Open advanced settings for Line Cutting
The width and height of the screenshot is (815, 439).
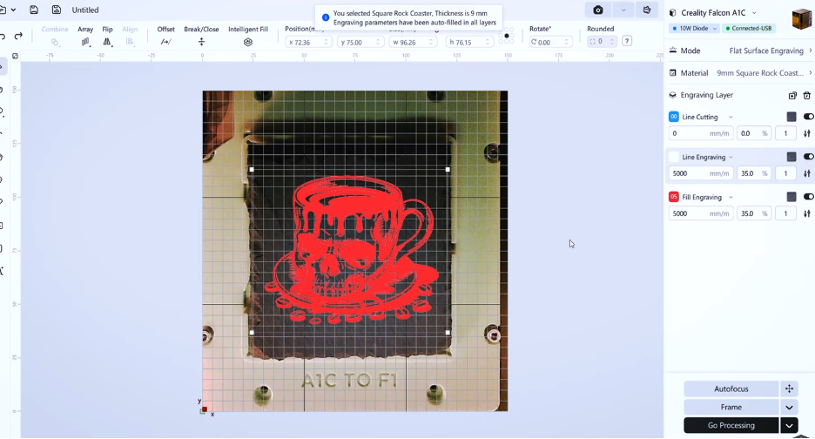tap(806, 133)
